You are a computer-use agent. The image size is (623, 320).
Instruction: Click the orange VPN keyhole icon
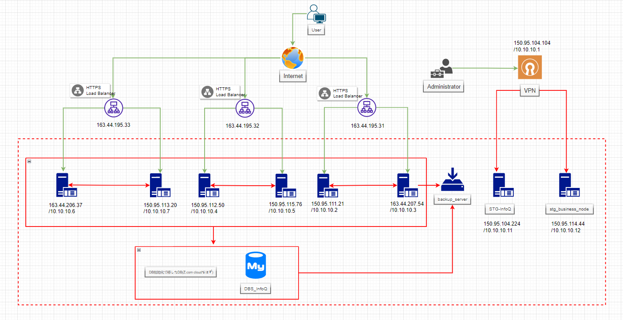pyautogui.click(x=529, y=69)
